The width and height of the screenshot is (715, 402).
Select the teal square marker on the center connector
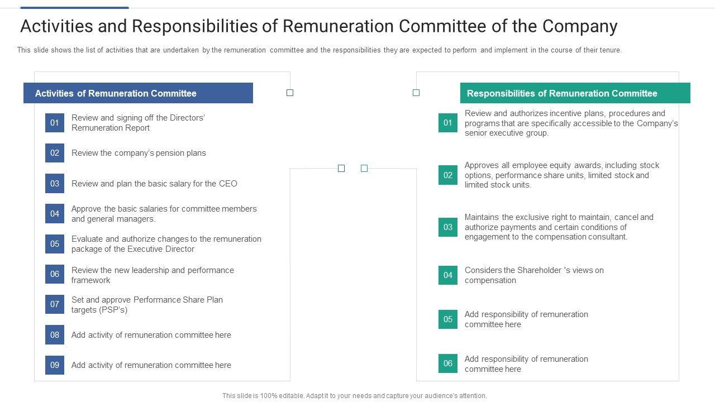pos(364,168)
